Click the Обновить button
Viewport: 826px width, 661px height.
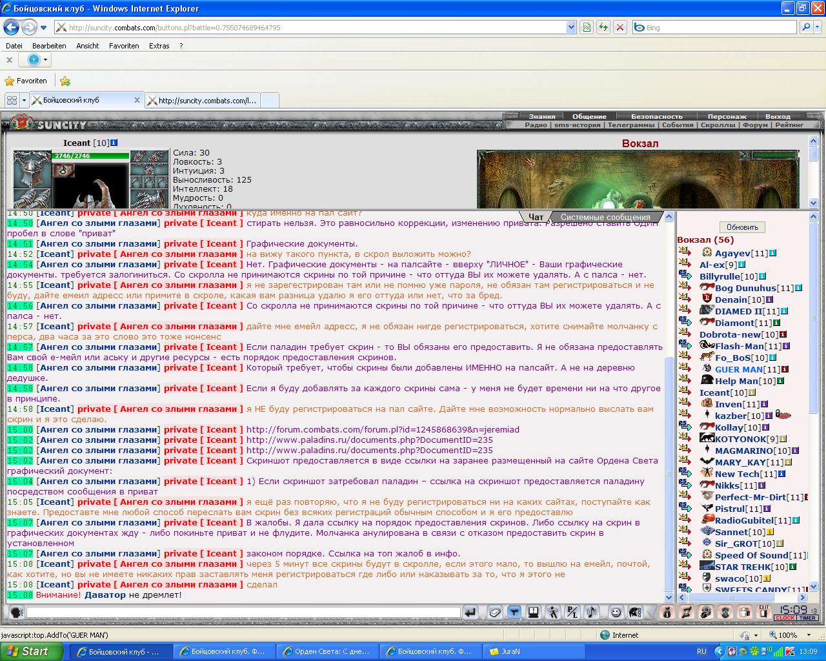[x=742, y=227]
